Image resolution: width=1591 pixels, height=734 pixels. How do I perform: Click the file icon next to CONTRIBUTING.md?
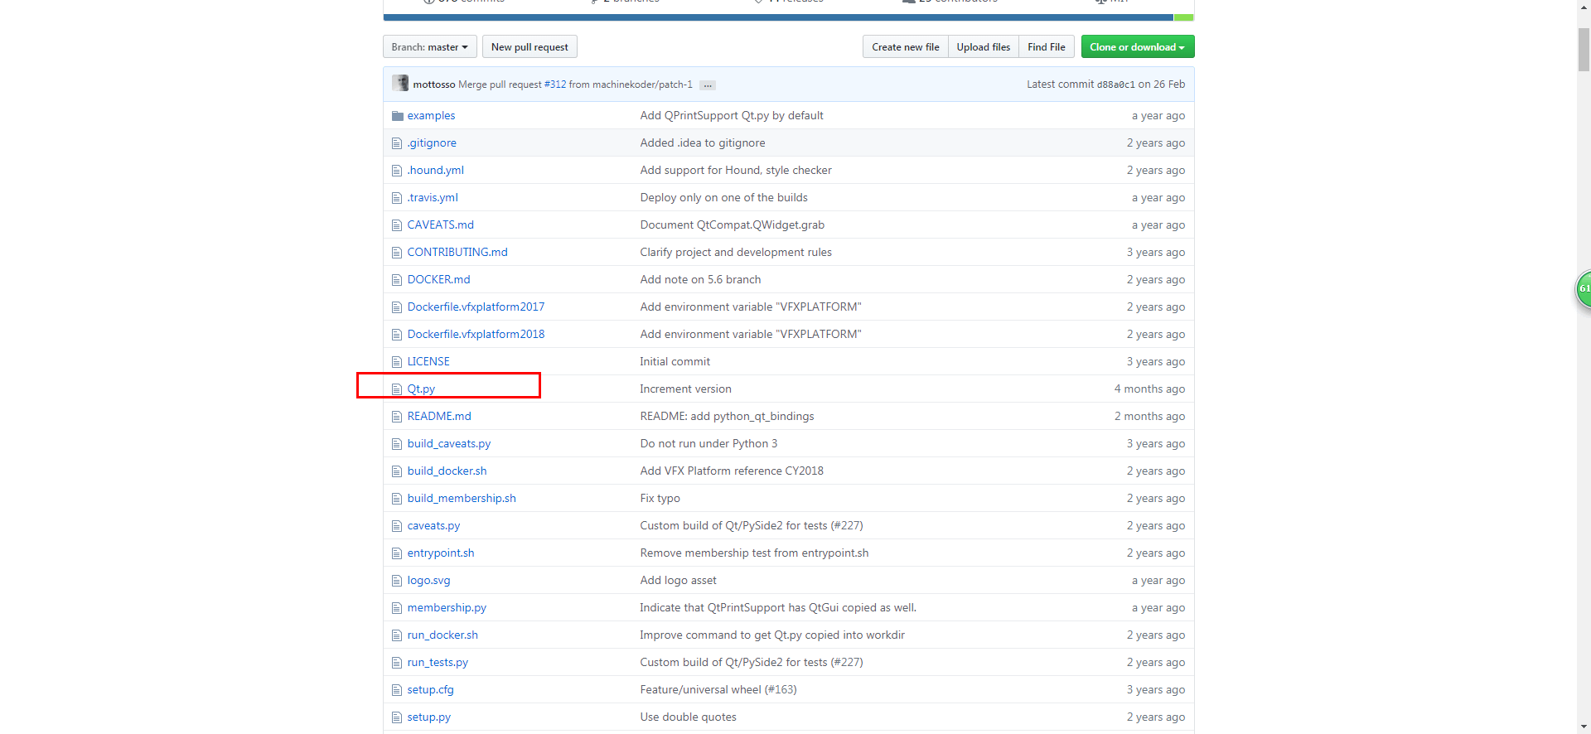coord(396,253)
